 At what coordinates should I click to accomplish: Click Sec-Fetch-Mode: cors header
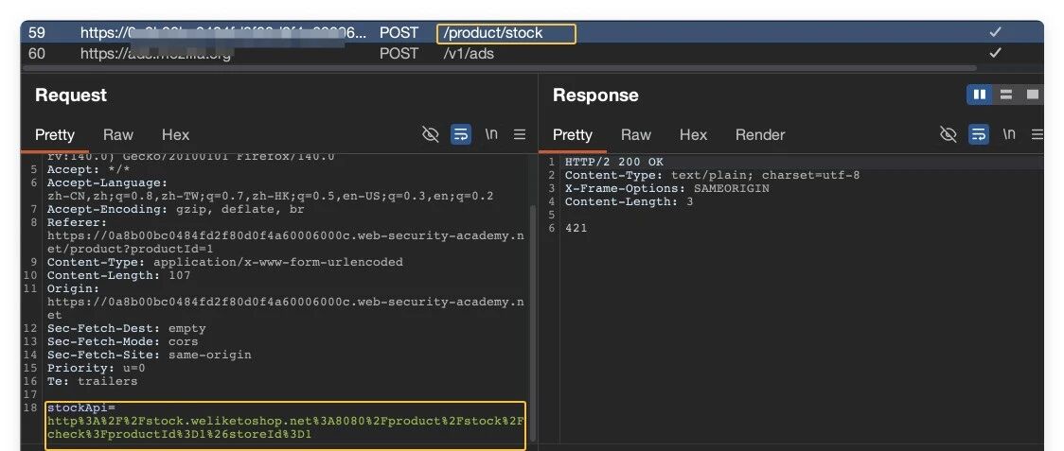(123, 341)
